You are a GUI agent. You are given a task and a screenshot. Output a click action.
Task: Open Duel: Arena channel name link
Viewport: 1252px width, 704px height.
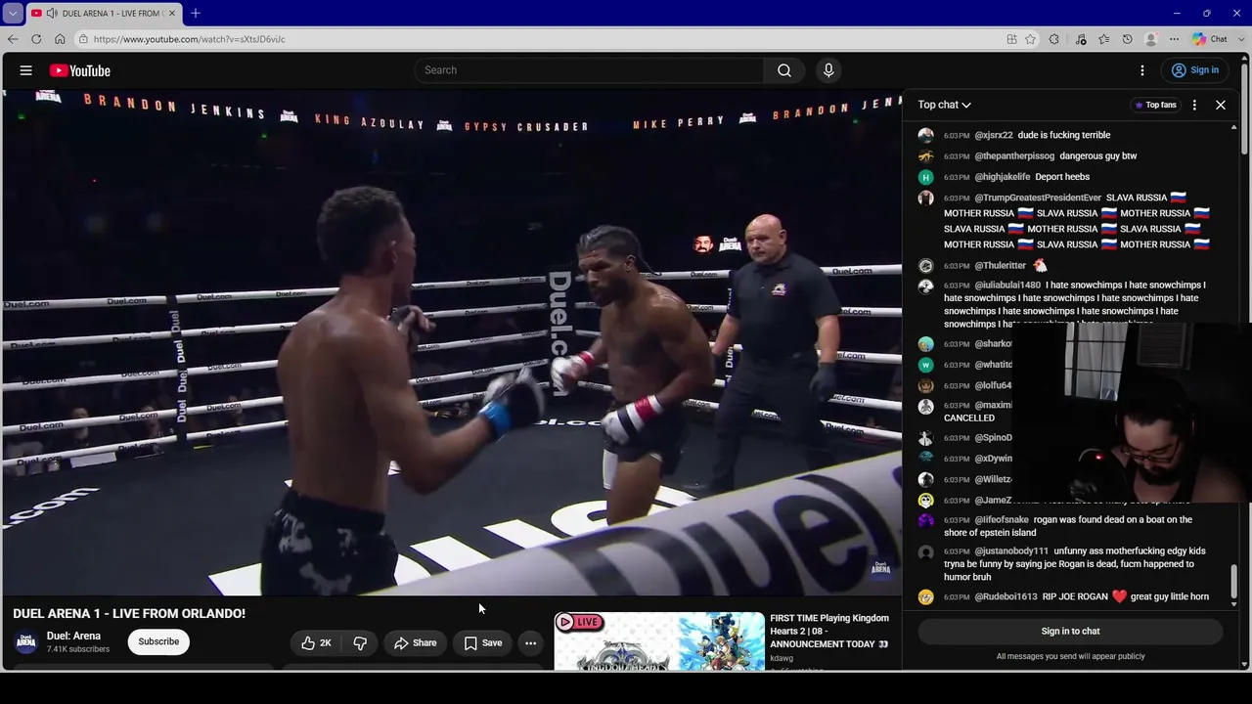[73, 636]
